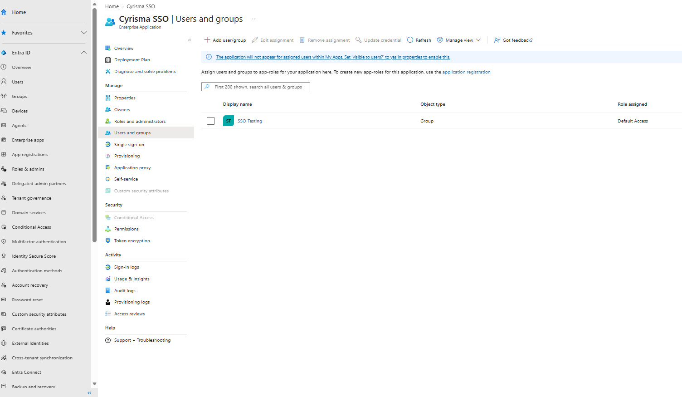This screenshot has width=682, height=397.
Task: Open Roles and administrators
Action: (x=140, y=122)
